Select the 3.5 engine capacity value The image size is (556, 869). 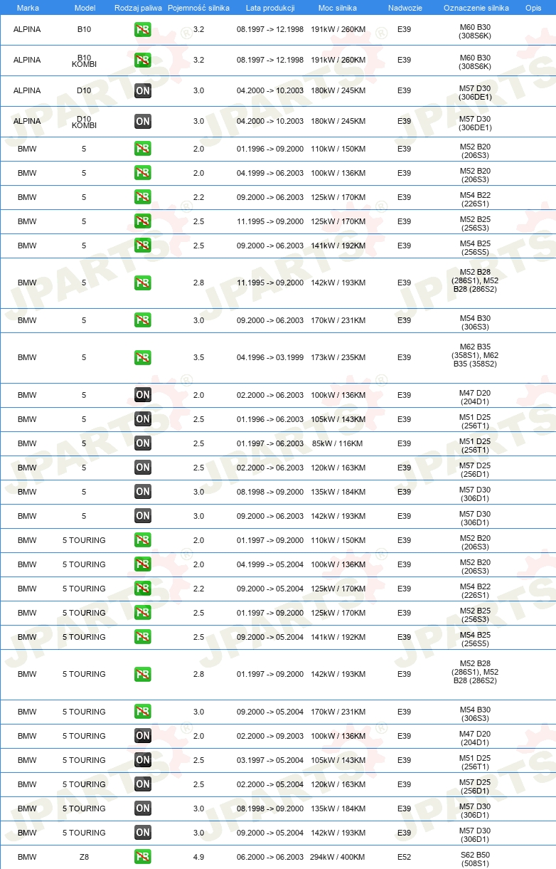pyautogui.click(x=198, y=357)
